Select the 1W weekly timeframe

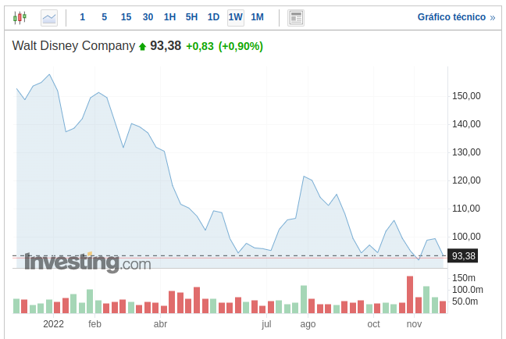(236, 17)
